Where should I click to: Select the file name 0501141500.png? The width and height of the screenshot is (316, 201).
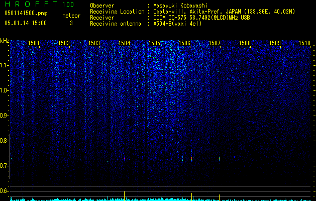click(26, 13)
